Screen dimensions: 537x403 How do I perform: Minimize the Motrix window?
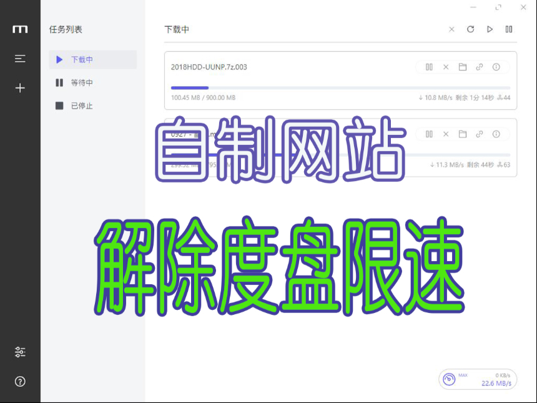[473, 7]
